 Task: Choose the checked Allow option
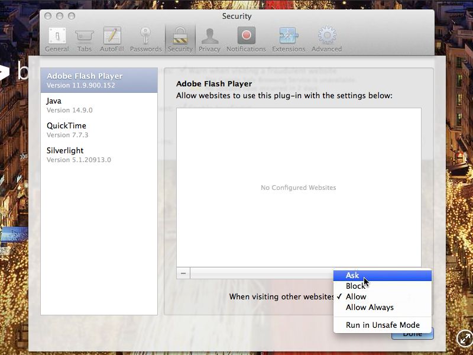tap(383, 296)
